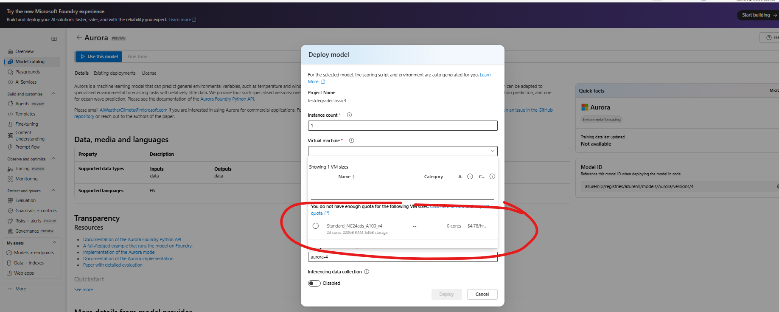Click the Start building button
The height and width of the screenshot is (312, 779).
758,15
